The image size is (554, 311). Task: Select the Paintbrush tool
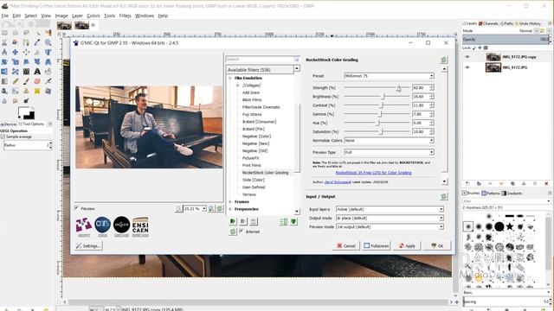coord(26,81)
